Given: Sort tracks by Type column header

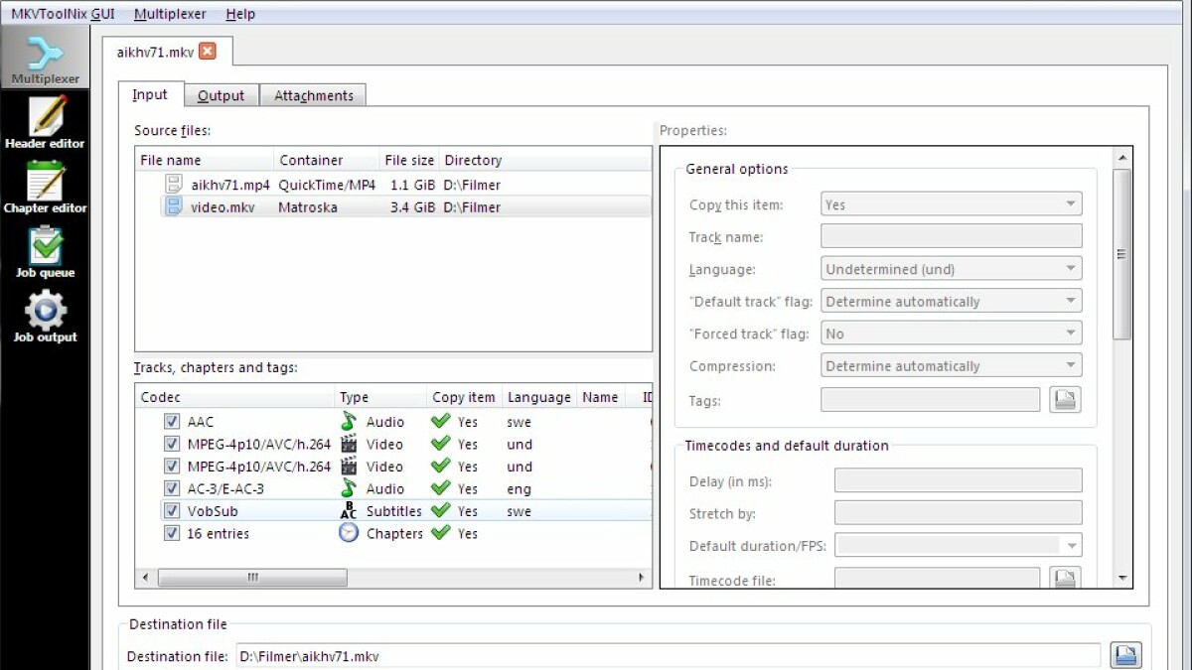Looking at the screenshot, I should (380, 397).
